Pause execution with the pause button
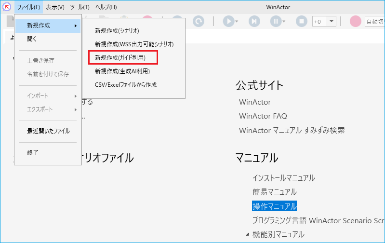The image size is (385, 243). tap(276, 21)
